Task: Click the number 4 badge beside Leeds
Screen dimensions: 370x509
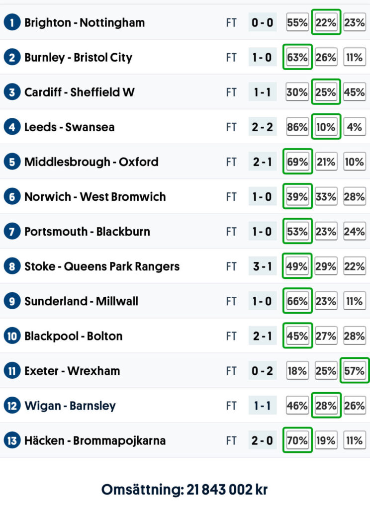Action: coord(11,127)
